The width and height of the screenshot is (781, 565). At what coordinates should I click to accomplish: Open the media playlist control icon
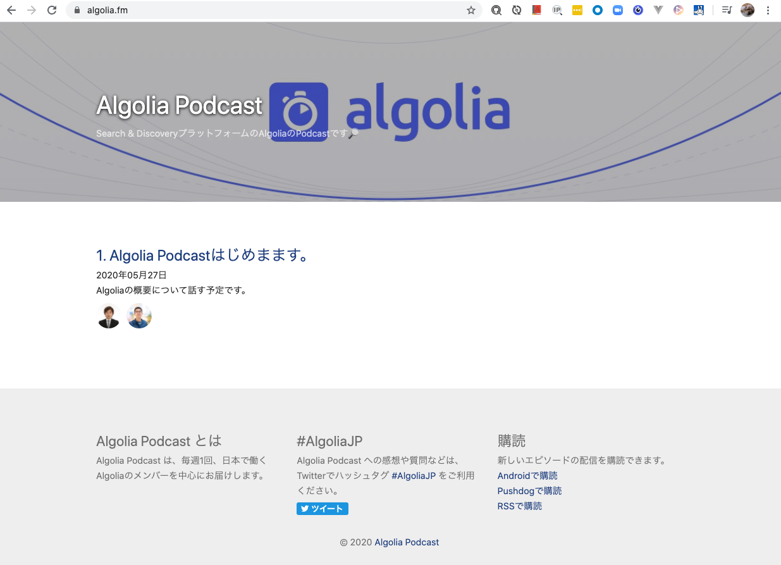point(727,10)
